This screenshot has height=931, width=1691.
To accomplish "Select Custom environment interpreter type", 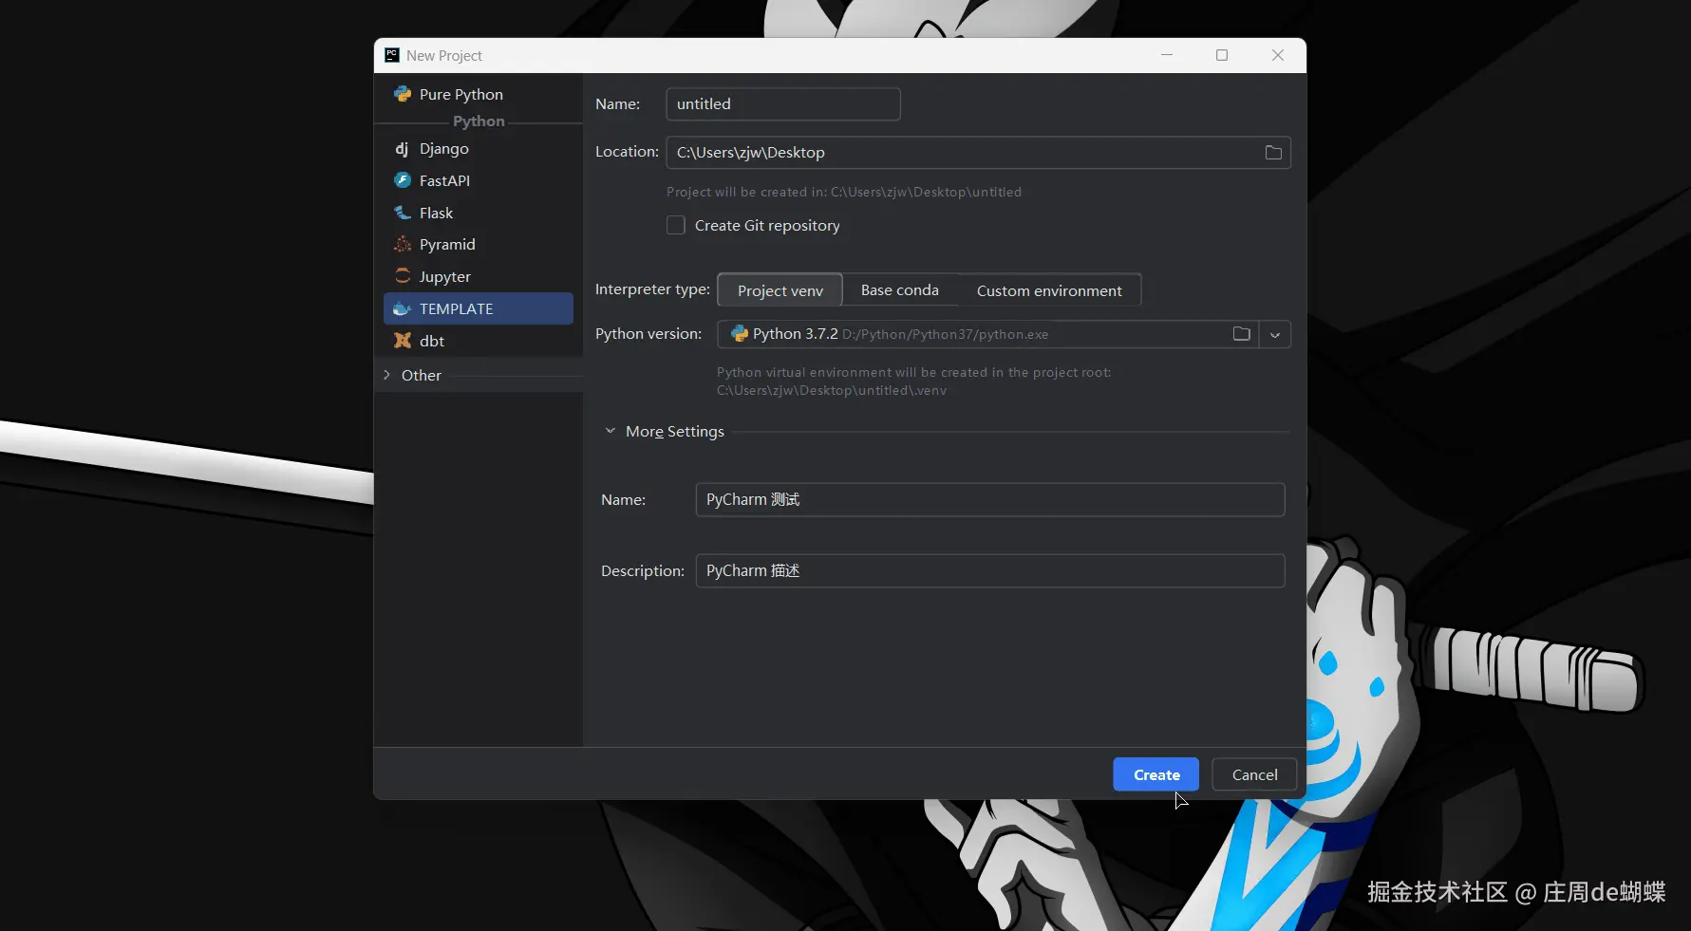I will click(1049, 290).
